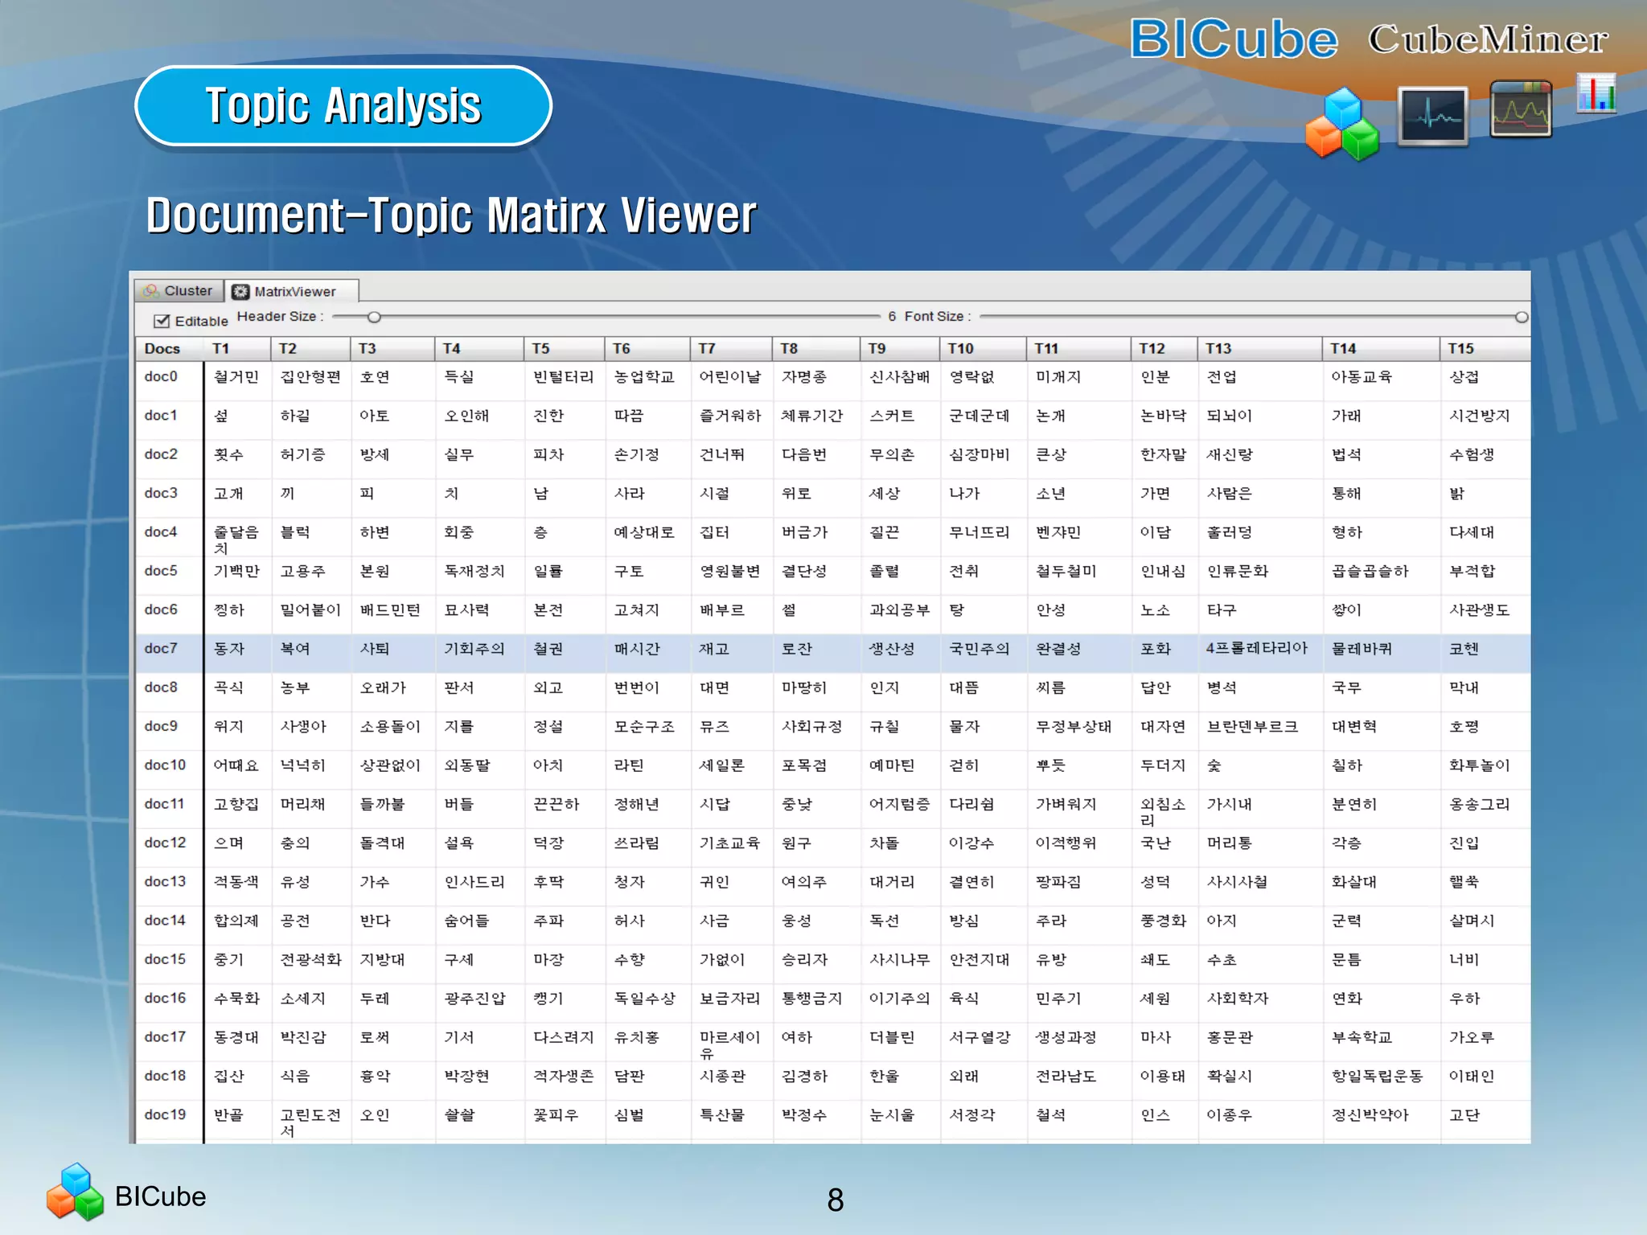Click the Cluster tab icon
The height and width of the screenshot is (1235, 1647).
pyautogui.click(x=150, y=291)
